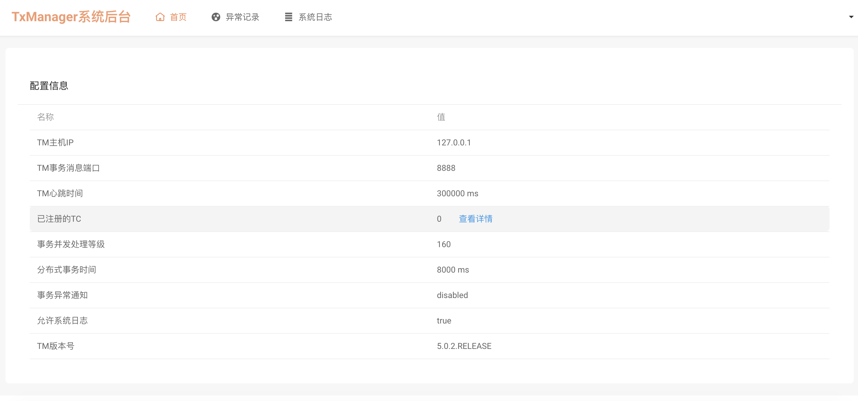
Task: Click the 分布式事务时间 row
Action: (x=67, y=270)
